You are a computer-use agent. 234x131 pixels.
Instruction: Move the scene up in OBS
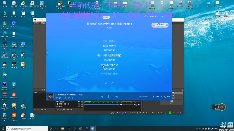[42, 109]
